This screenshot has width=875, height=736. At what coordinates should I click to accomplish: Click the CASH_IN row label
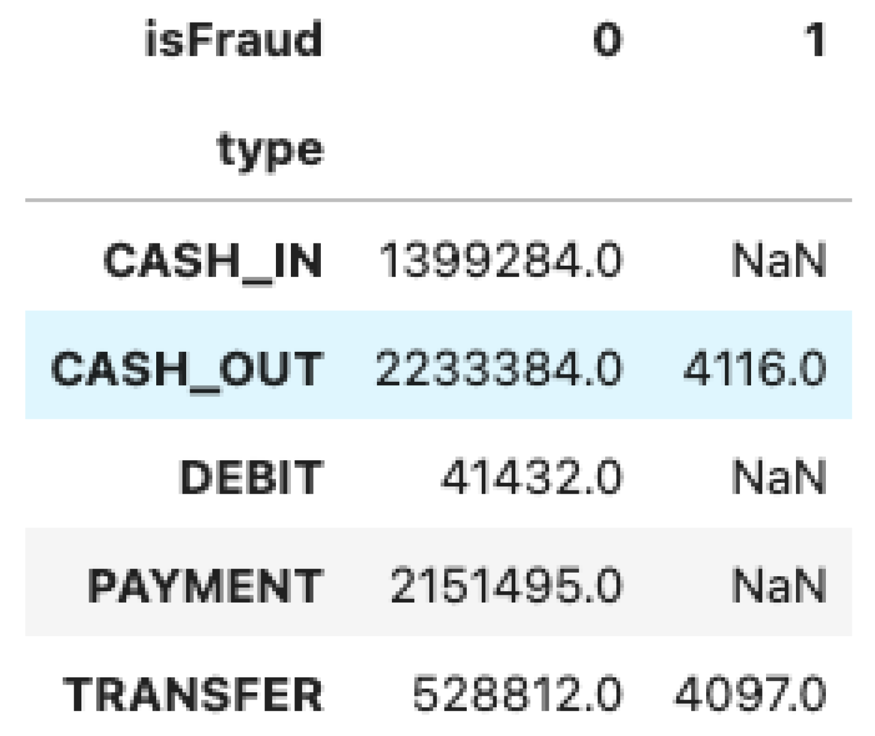click(x=213, y=261)
